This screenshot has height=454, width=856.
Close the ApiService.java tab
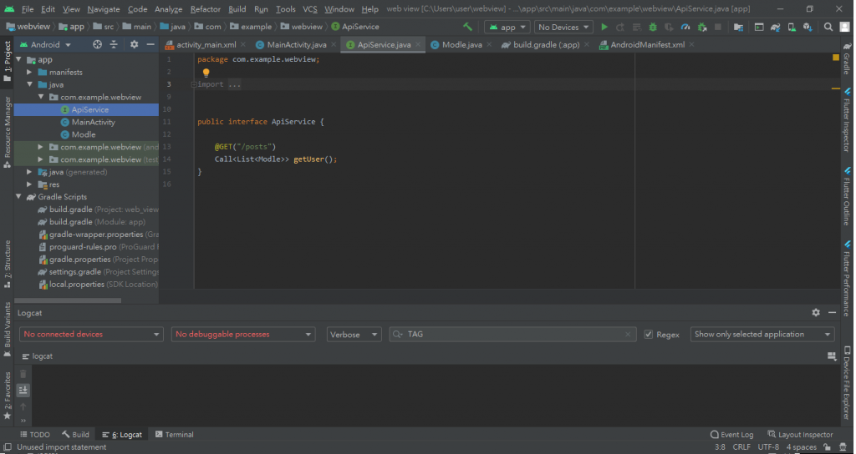pos(418,45)
